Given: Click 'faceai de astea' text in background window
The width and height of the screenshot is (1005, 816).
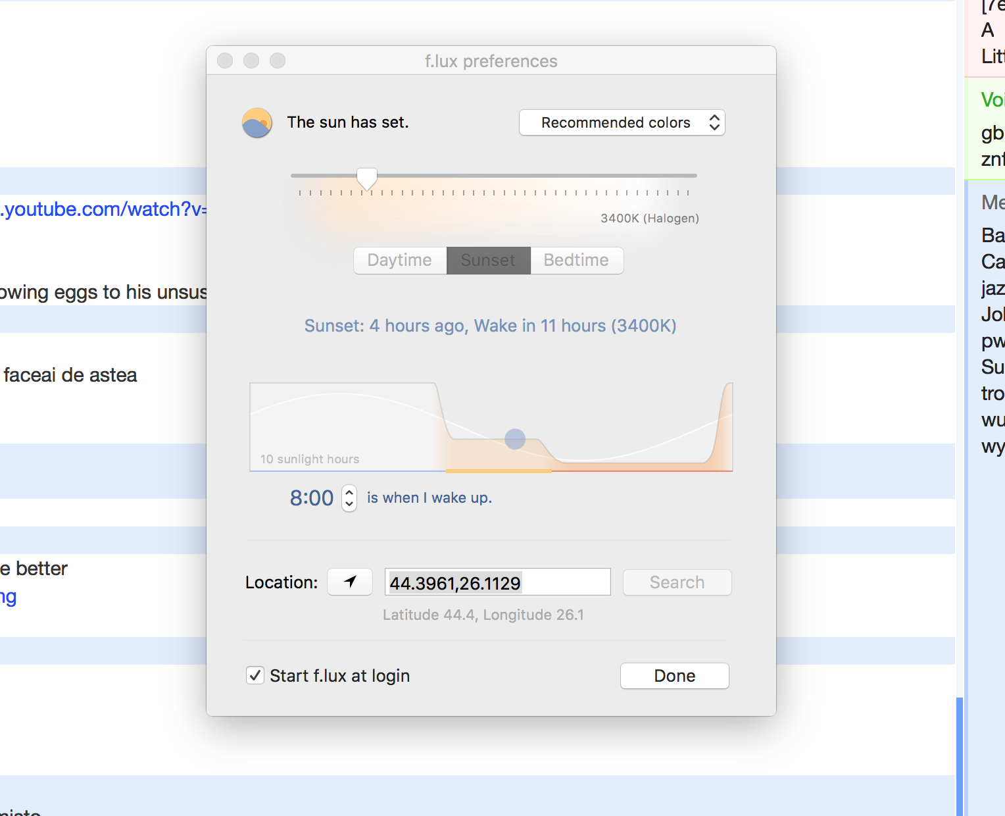Looking at the screenshot, I should coord(70,375).
